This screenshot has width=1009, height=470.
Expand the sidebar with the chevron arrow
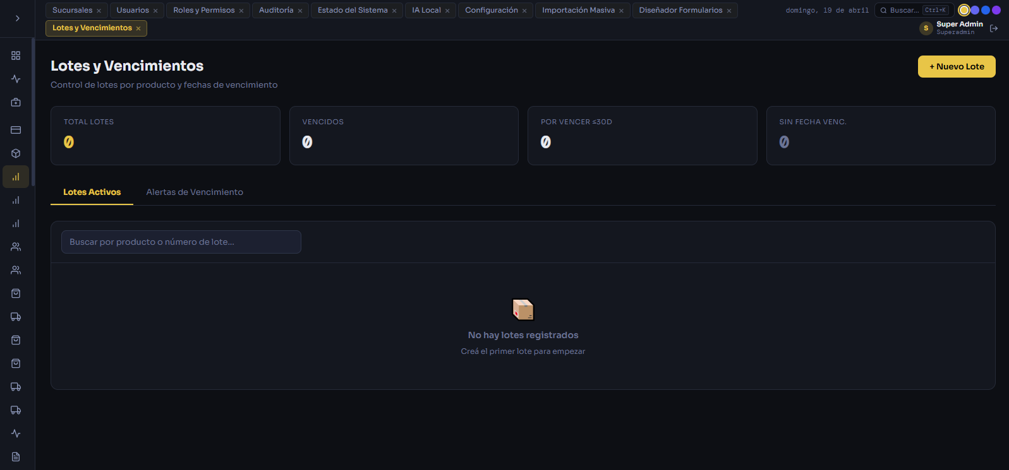[17, 18]
